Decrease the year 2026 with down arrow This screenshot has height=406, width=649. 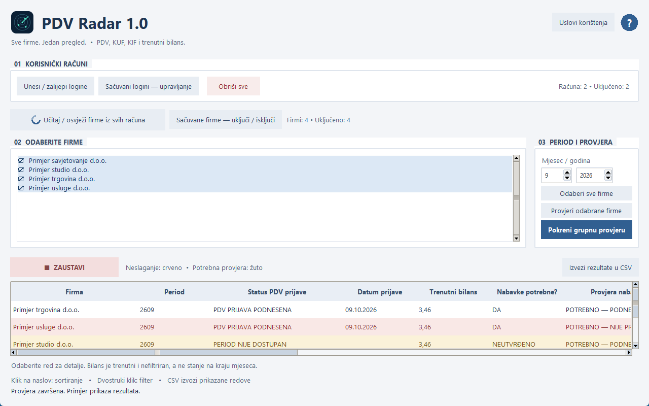click(x=608, y=178)
